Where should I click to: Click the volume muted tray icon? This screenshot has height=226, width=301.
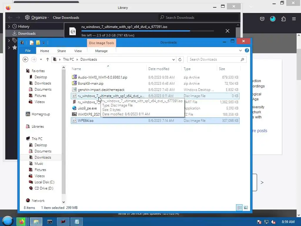(273, 222)
